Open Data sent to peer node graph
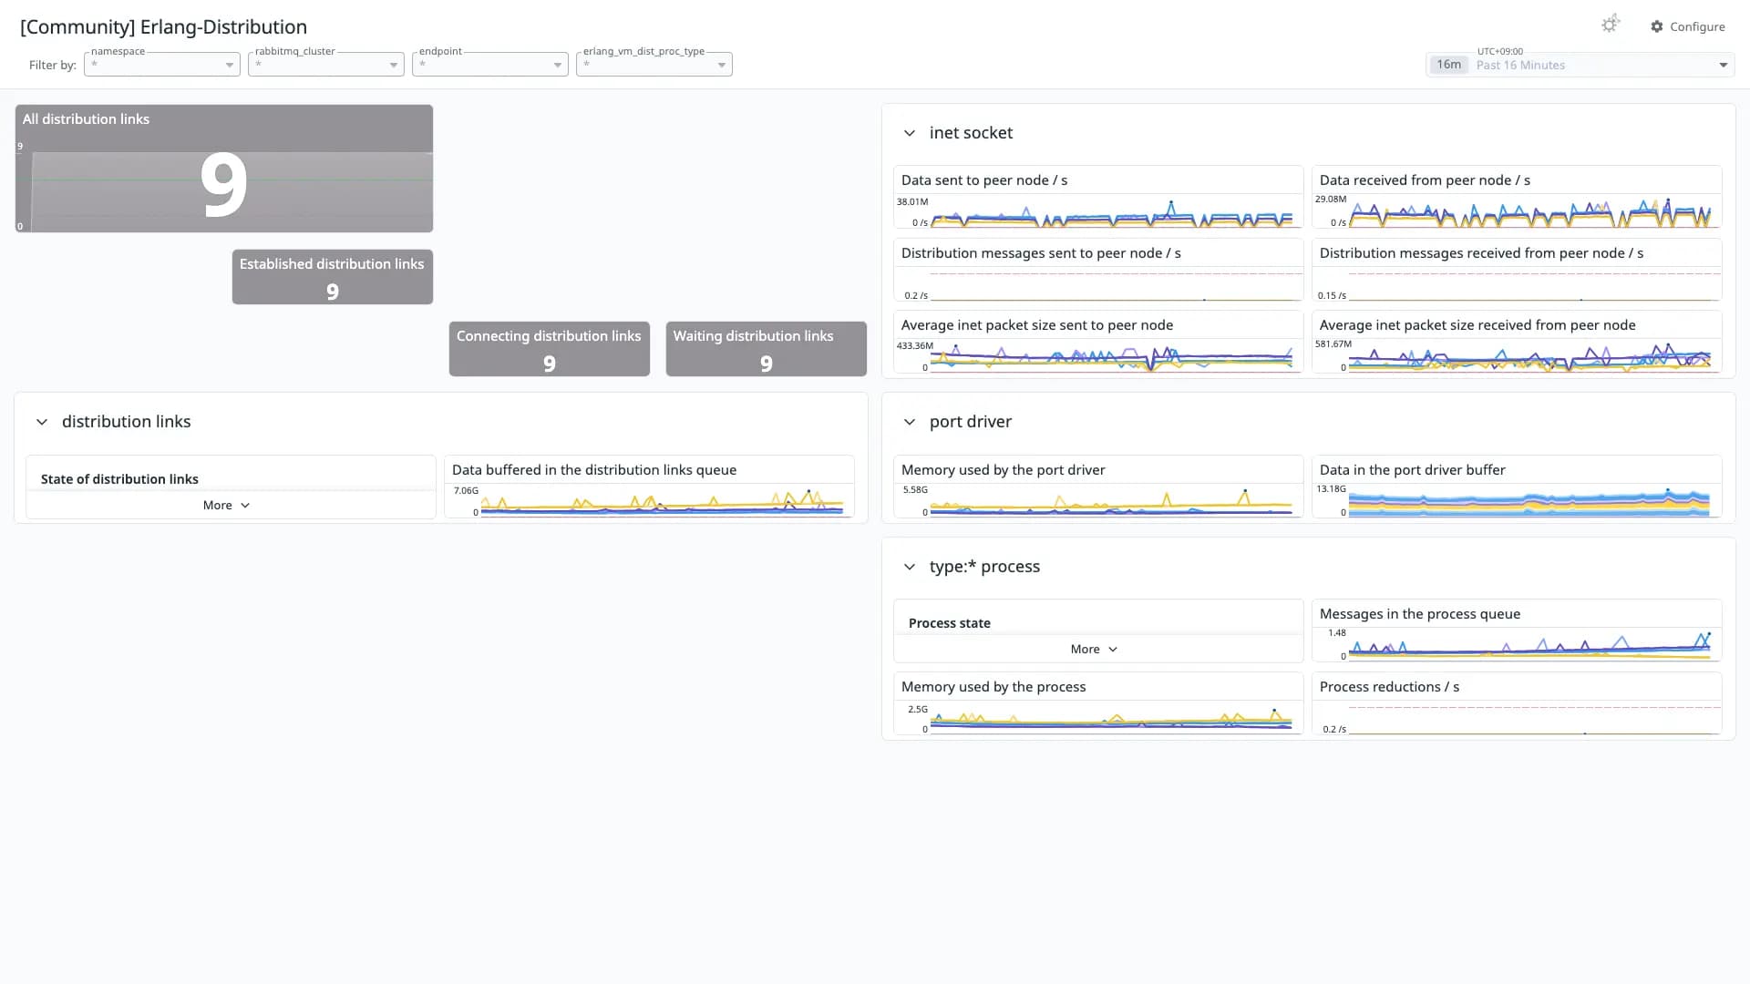This screenshot has height=984, width=1750. (1098, 197)
